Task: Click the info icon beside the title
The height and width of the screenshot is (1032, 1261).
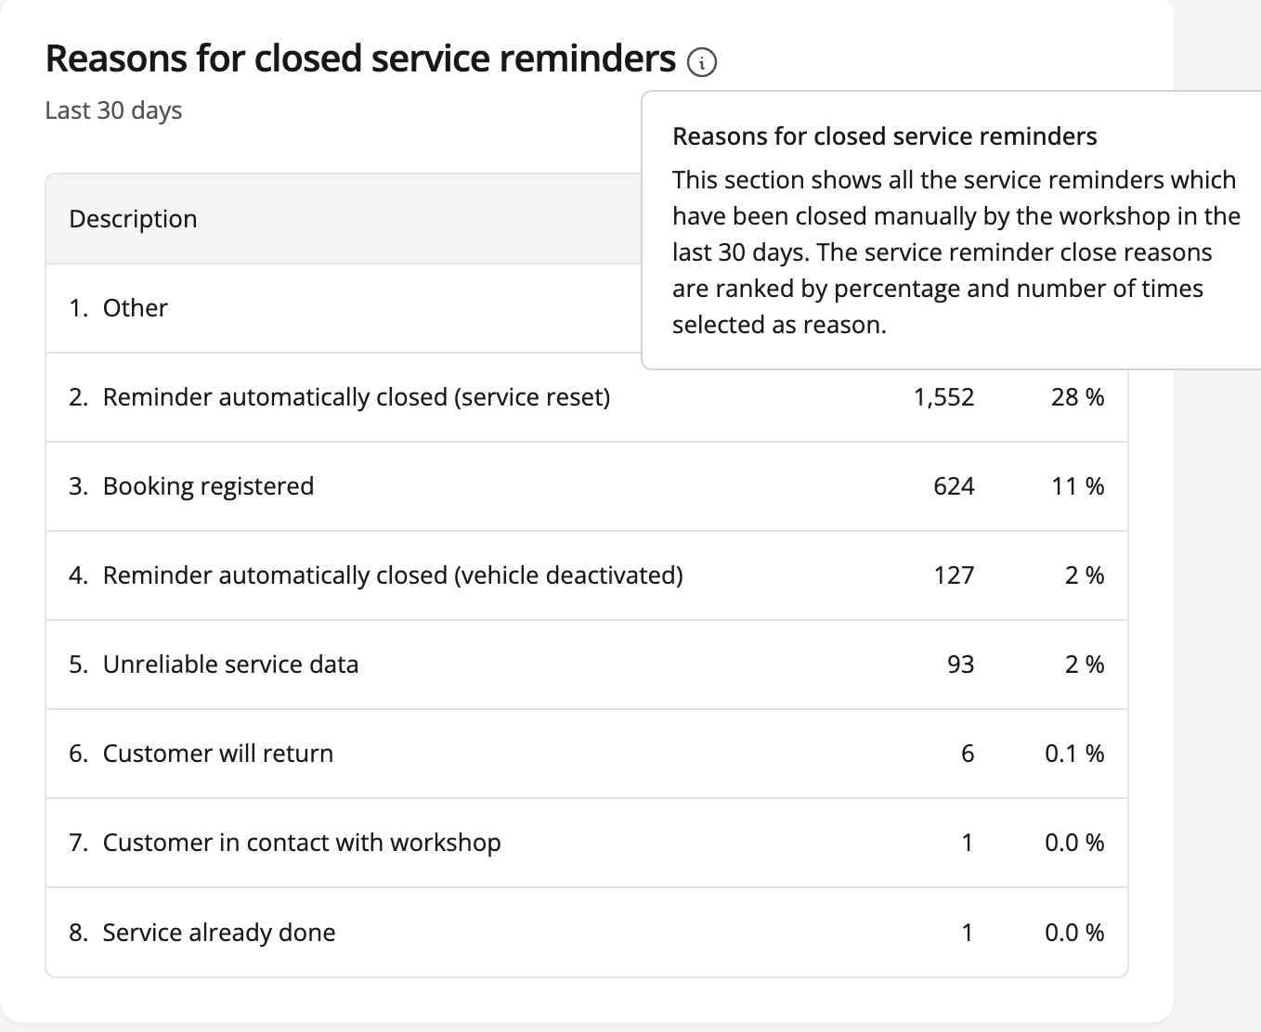Action: 702,62
